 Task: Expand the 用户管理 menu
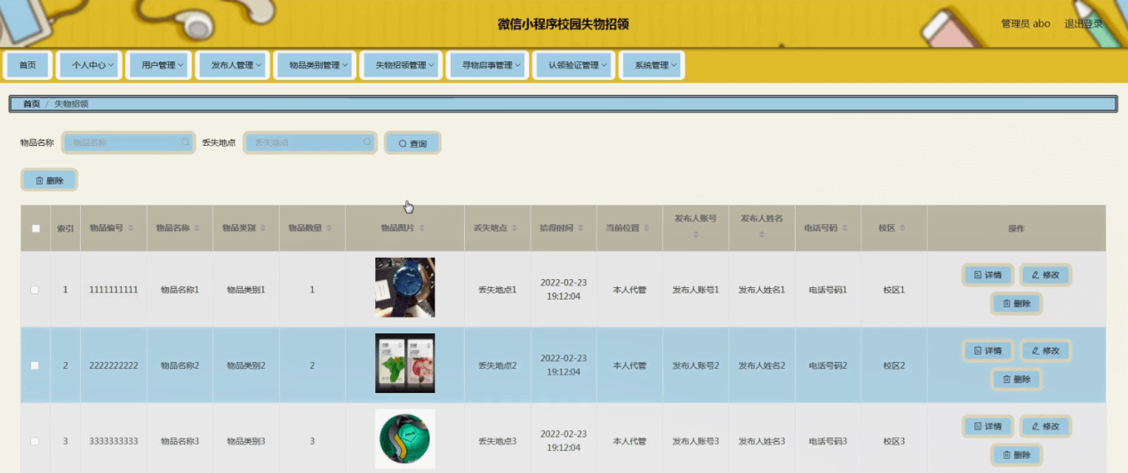[x=158, y=66]
